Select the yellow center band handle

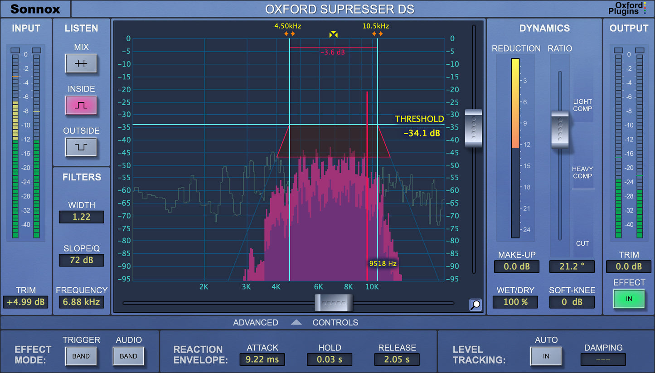tap(333, 34)
